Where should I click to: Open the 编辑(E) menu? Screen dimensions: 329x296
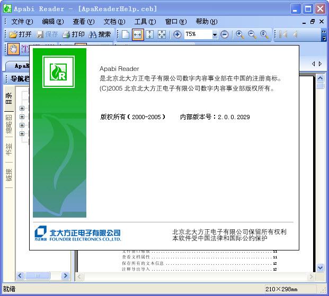(x=52, y=22)
